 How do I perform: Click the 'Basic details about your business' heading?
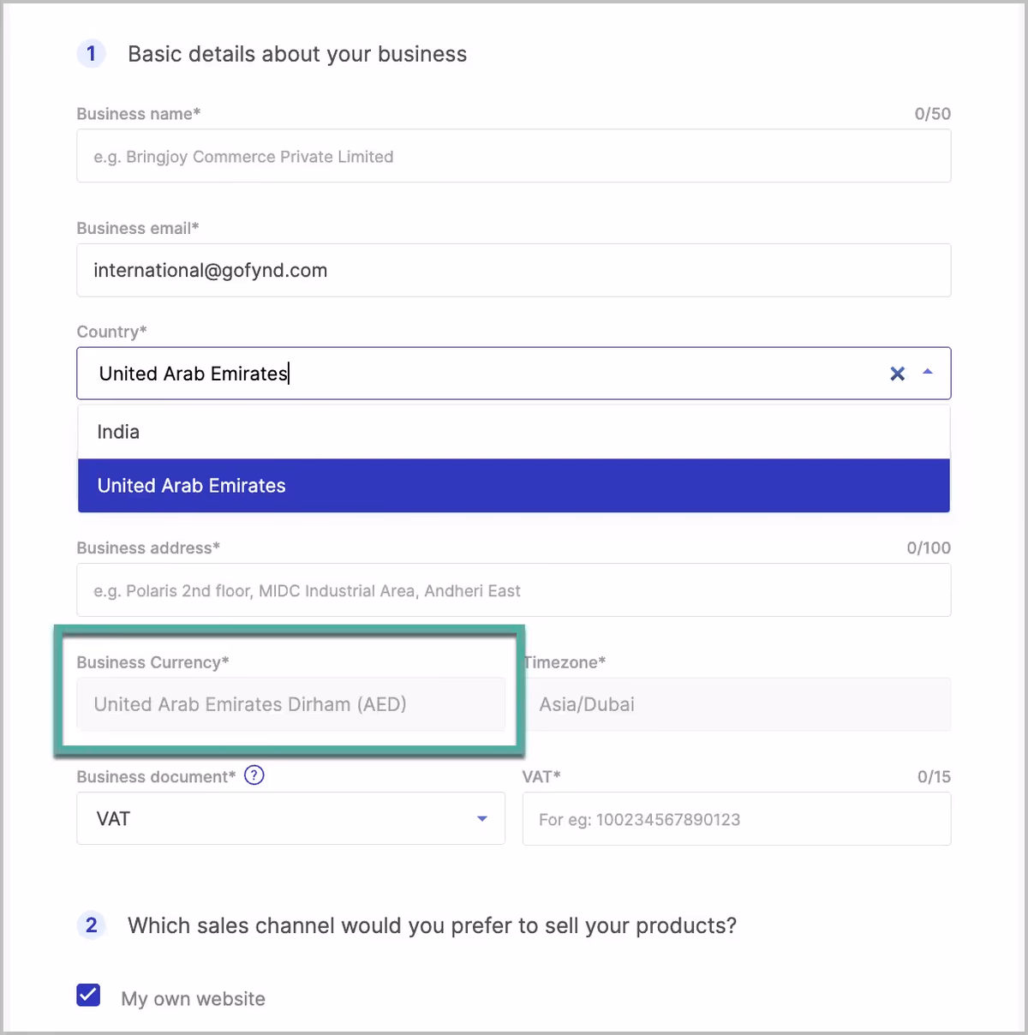297,54
